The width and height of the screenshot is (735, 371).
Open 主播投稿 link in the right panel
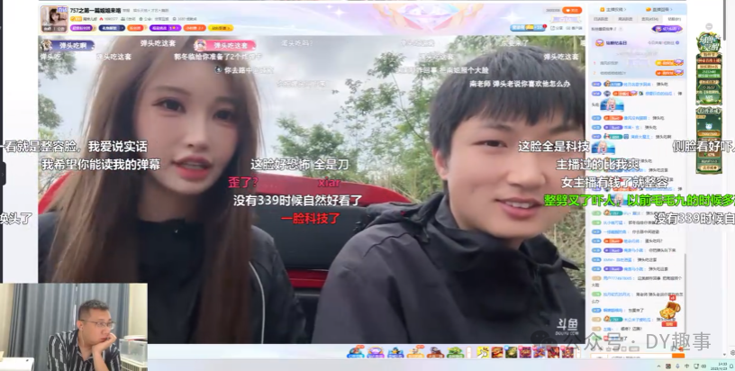tap(613, 9)
